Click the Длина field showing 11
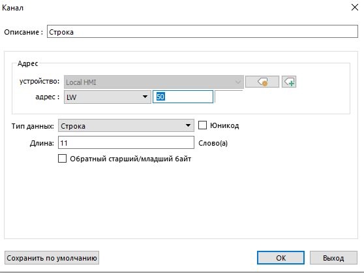364x273 pixels. pos(126,142)
